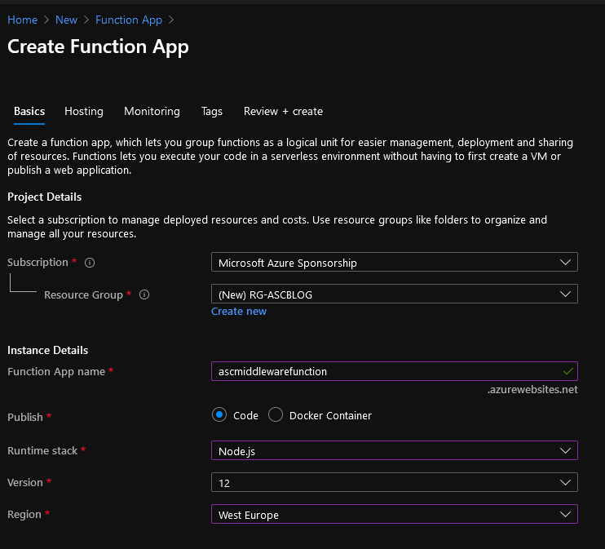Select the Basics tab
The width and height of the screenshot is (605, 549).
(x=29, y=111)
